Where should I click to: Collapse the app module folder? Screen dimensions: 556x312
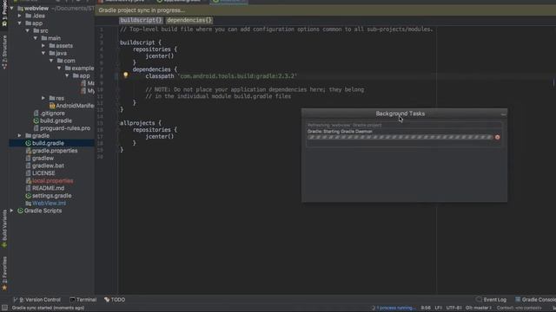pyautogui.click(x=19, y=23)
